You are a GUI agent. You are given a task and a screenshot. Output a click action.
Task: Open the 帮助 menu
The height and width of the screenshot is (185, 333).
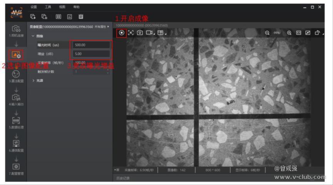pos(76,7)
